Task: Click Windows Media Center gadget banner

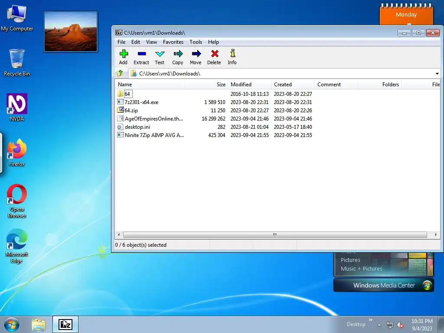Action: (384, 285)
